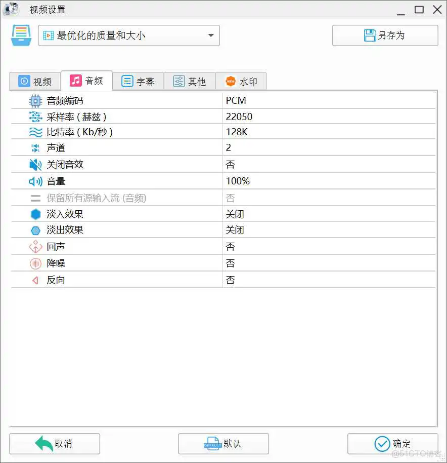
Task: Click the 声道 channels icon
Action: point(34,148)
